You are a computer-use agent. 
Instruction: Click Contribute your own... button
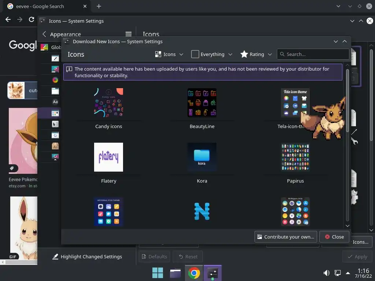(x=286, y=237)
